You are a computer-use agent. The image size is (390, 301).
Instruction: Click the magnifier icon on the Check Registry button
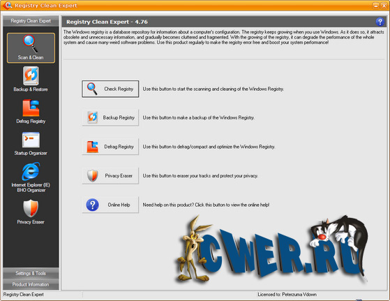point(92,89)
